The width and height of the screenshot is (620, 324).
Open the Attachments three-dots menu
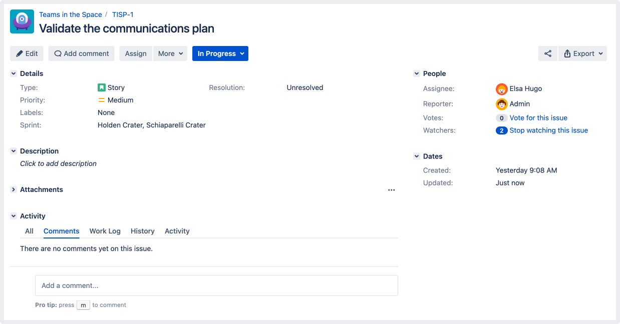(x=392, y=190)
